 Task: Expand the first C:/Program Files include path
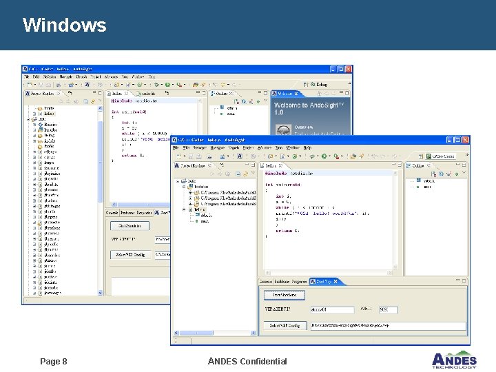pos(190,192)
